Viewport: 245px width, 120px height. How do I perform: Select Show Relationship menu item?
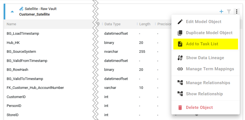point(204,94)
